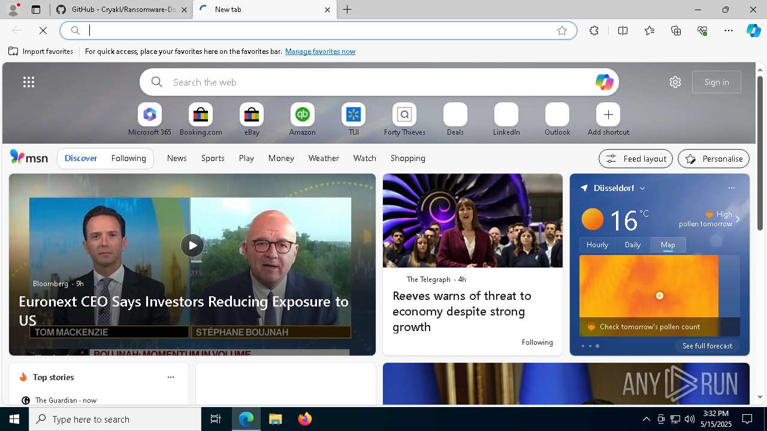The width and height of the screenshot is (767, 431).
Task: Click the Search the web box
Action: tap(379, 82)
